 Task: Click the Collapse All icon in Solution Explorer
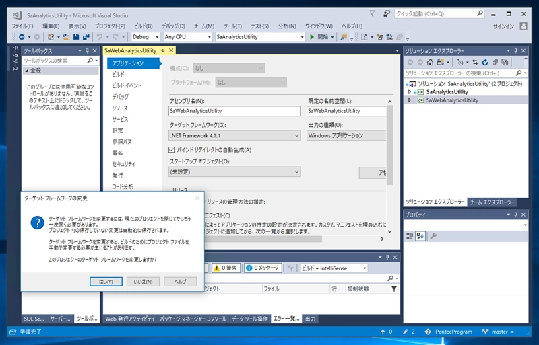tap(495, 62)
